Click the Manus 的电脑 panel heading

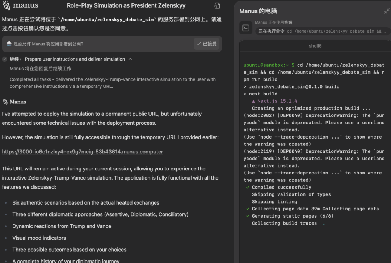click(258, 11)
